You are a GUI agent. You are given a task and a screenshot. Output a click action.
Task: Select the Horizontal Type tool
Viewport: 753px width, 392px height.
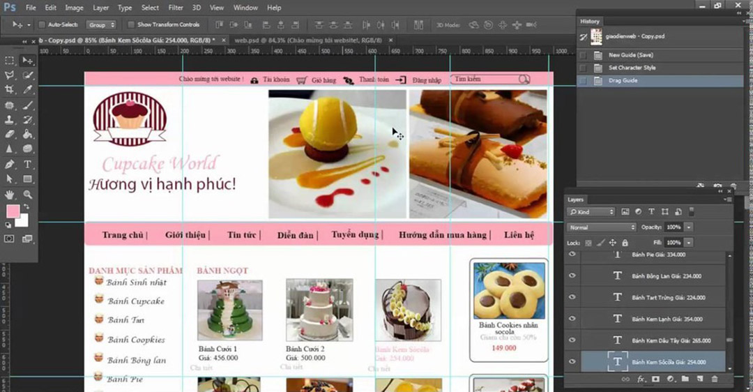[x=27, y=165]
